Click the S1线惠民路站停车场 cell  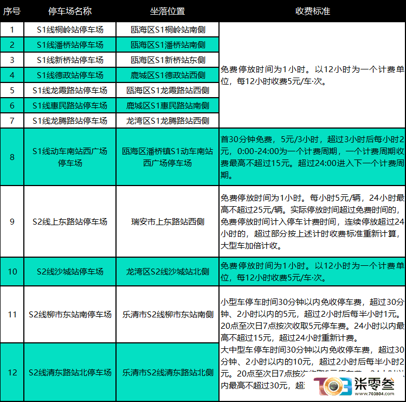tap(70, 105)
